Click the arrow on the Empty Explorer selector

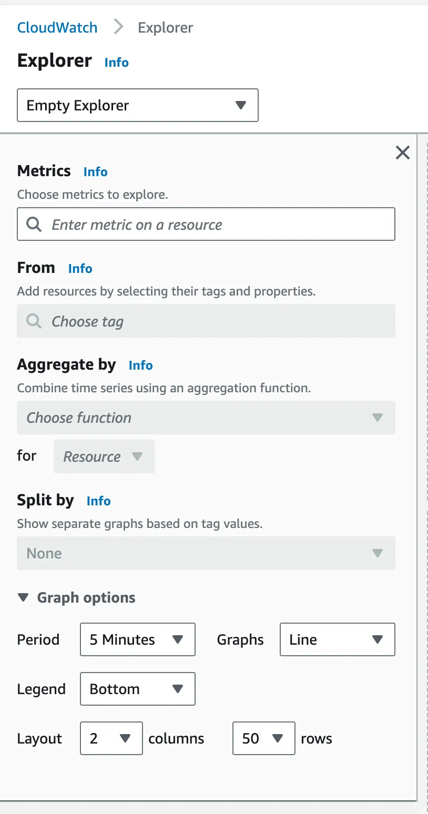[x=241, y=105]
